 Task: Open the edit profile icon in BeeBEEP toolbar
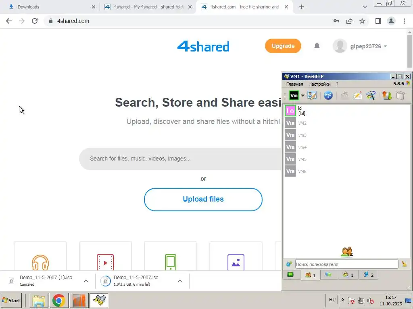click(312, 95)
